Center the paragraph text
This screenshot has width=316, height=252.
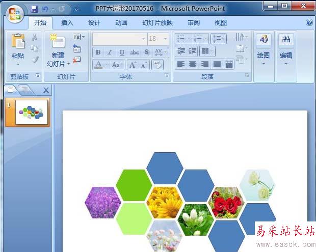pos(193,64)
